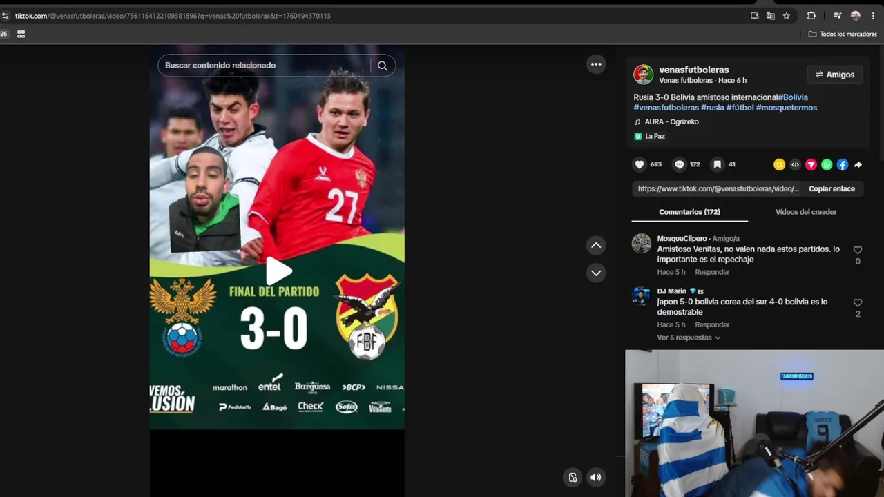Click the address bar URL
Image resolution: width=884 pixels, height=497 pixels.
[x=173, y=16]
